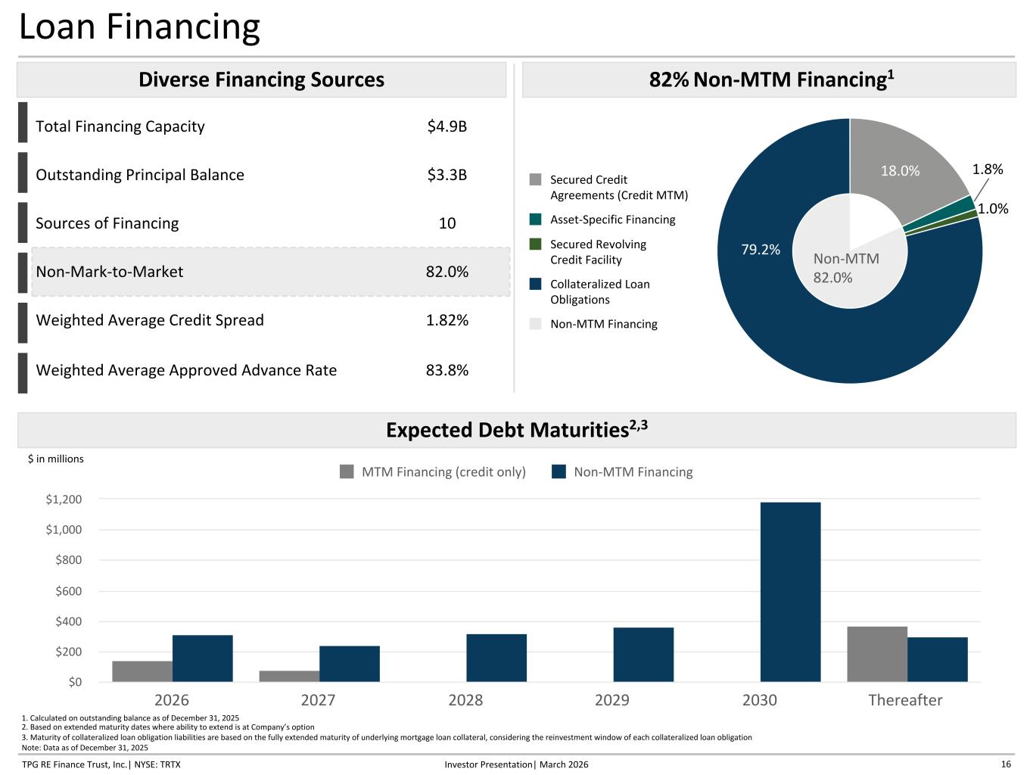Image resolution: width=1033 pixels, height=775 pixels.
Task: Click the tall 2030 Non-MTM bar
Action: pos(790,592)
